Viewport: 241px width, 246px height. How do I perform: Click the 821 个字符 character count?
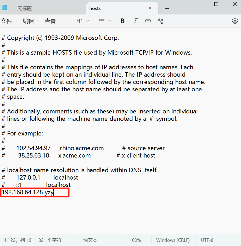(50, 240)
